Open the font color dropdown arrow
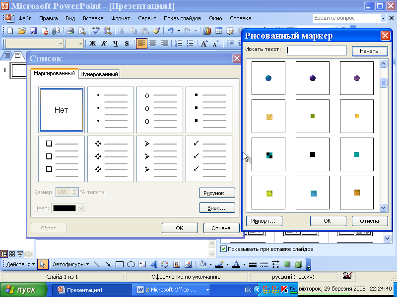This screenshot has height=297, width=397. (244, 265)
